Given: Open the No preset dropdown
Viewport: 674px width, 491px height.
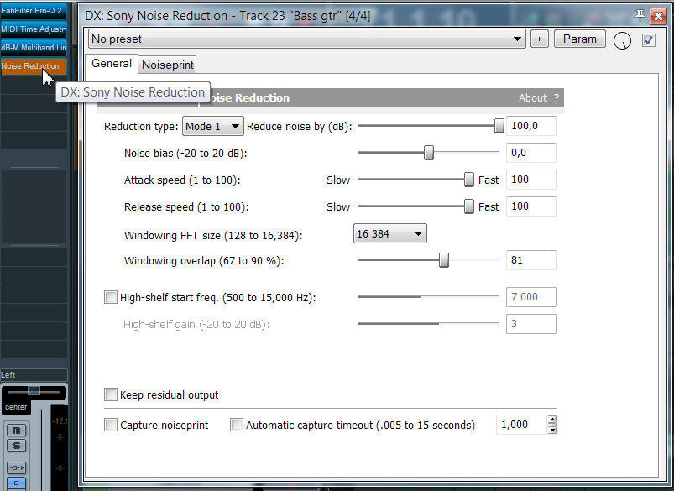Looking at the screenshot, I should tap(307, 39).
